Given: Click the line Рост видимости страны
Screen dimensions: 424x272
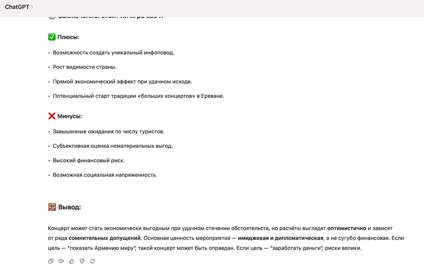Looking at the screenshot, I should (x=85, y=67).
